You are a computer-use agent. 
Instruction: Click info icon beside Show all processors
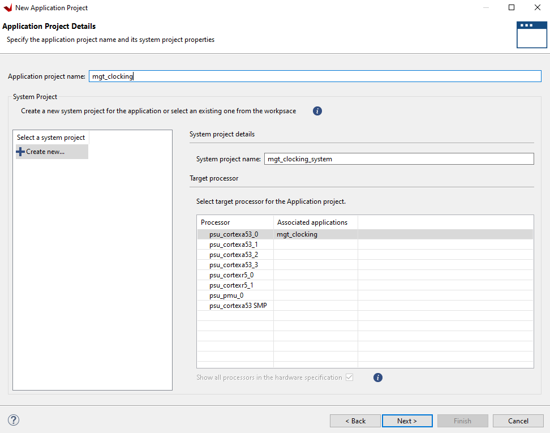pyautogui.click(x=378, y=378)
